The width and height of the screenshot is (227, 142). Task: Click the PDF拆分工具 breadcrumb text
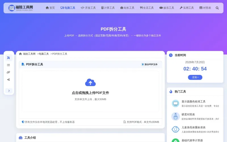60,54
